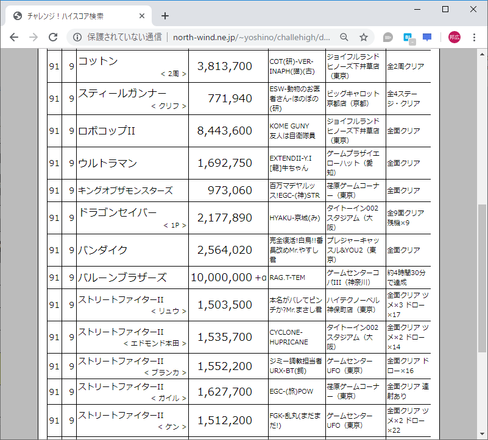Image resolution: width=488 pixels, height=440 pixels.
Task: Click score 973,060
Action: [x=230, y=190]
